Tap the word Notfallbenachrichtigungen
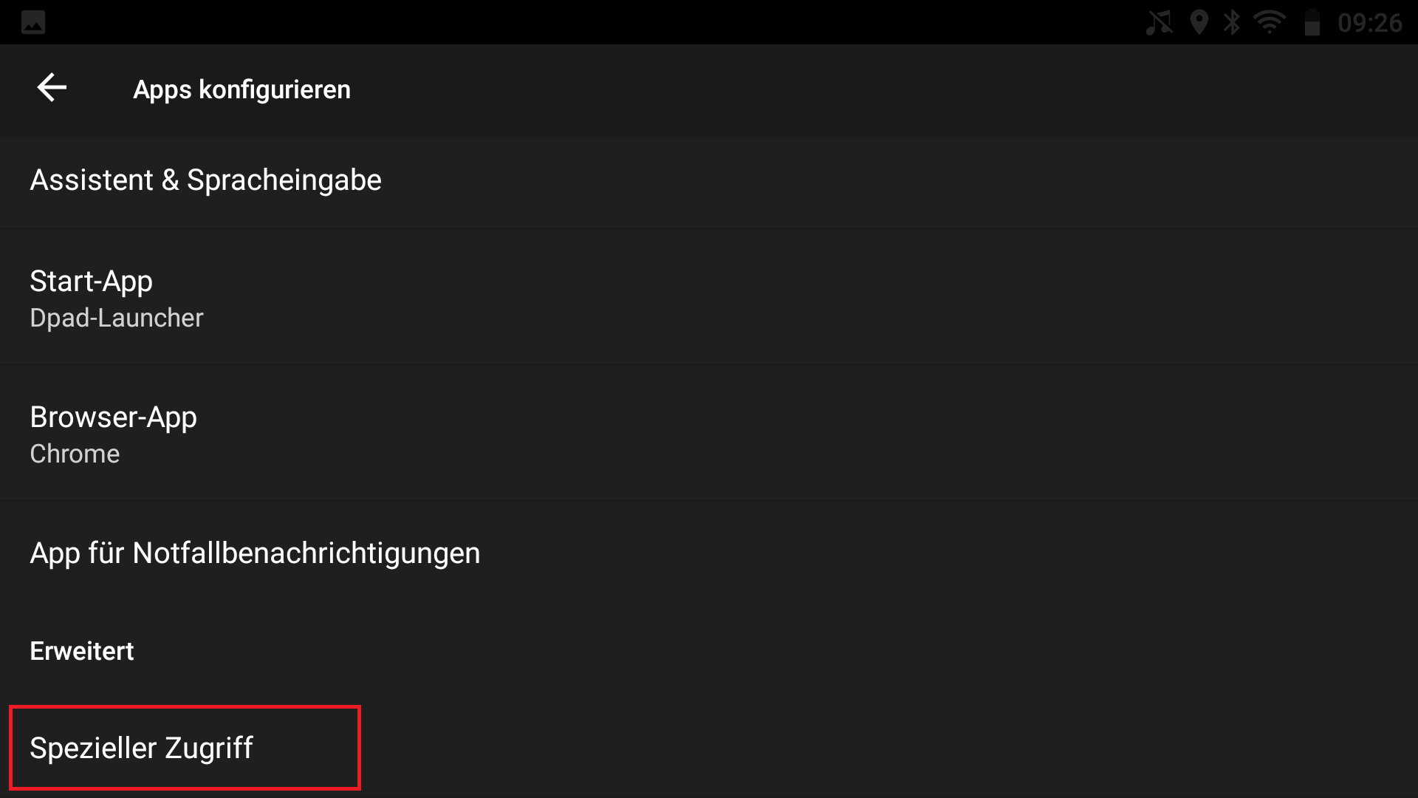The image size is (1418, 798). 306,553
